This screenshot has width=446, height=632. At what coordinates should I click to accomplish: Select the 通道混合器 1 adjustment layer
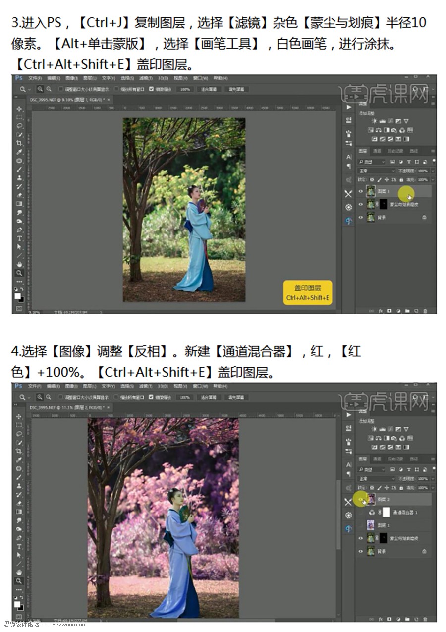[x=405, y=512]
